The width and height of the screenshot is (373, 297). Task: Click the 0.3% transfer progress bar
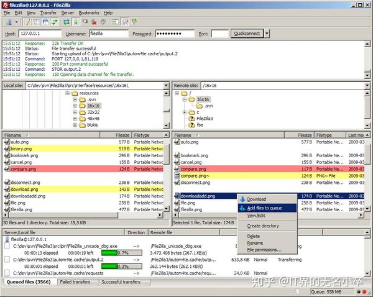(122, 267)
